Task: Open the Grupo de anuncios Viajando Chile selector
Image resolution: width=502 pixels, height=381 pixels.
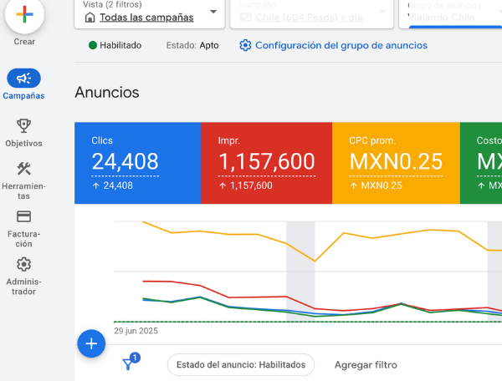Action: click(x=450, y=13)
